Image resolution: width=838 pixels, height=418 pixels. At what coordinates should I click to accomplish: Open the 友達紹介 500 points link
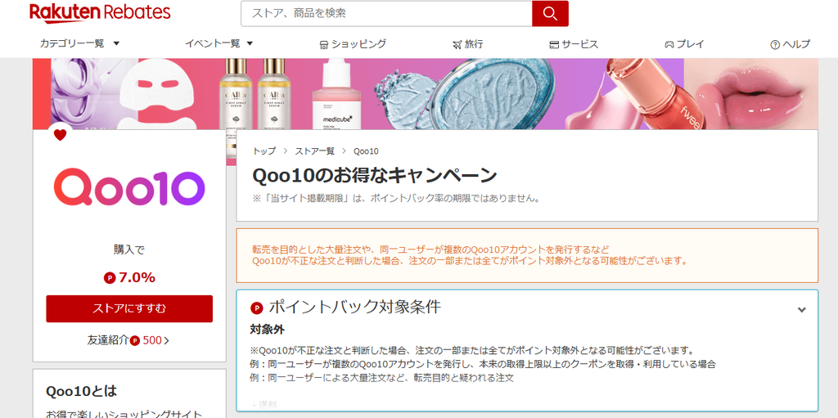(x=128, y=340)
